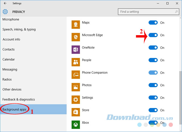
Task: Click the Settings app gear icon in list
Action: click(76, 100)
